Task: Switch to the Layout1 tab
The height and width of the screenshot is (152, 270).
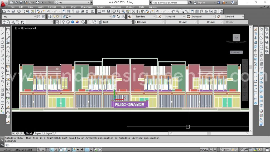Action: point(39,133)
